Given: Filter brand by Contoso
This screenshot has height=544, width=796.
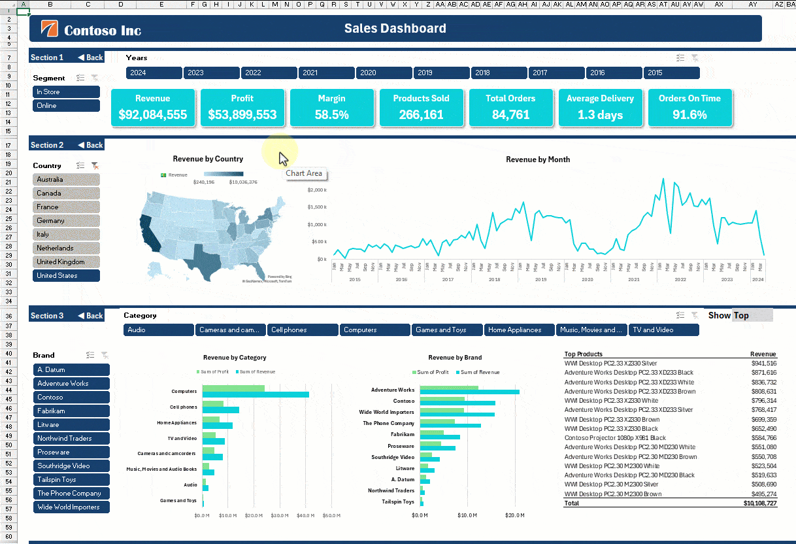Looking at the screenshot, I should 72,398.
